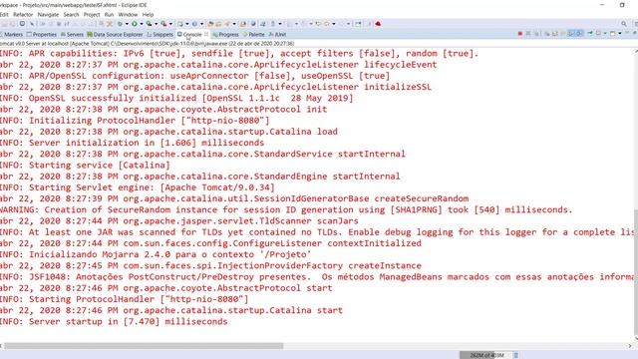Switch to the Progress tab

point(226,35)
